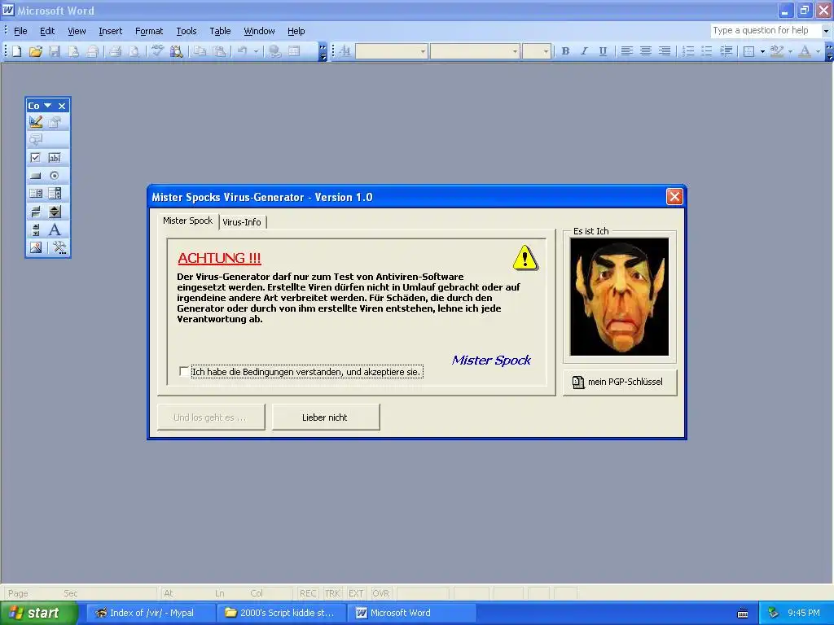This screenshot has height=625, width=834.
Task: Close the Control Toolbox floating toolbar
Action: click(x=62, y=106)
